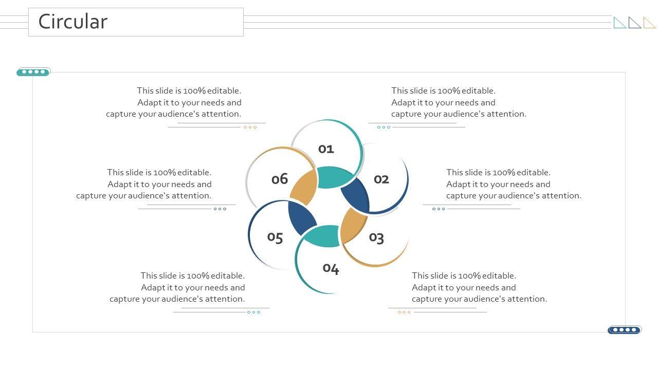Image resolution: width=658 pixels, height=370 pixels.
Task: Click the circle numbered 01
Action: tap(326, 149)
